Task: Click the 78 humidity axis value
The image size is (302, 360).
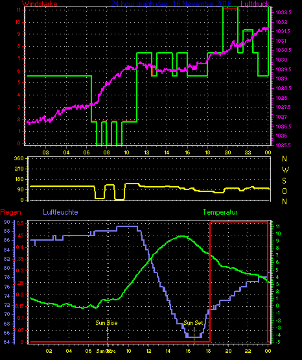Action: pyautogui.click(x=7, y=277)
